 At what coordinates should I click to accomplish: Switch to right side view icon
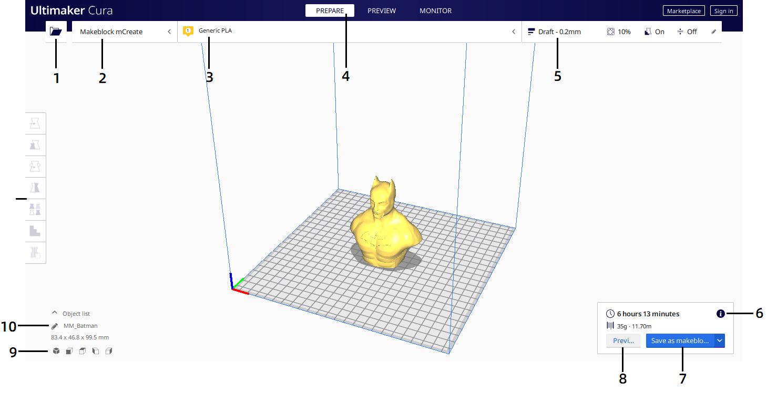pos(108,351)
